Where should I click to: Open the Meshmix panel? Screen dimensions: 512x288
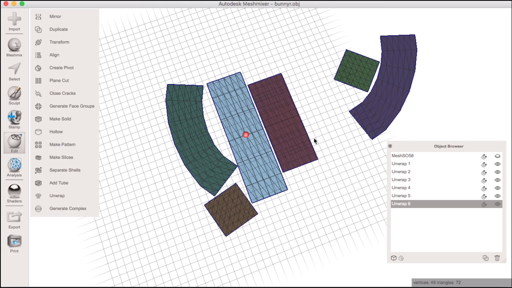pyautogui.click(x=14, y=47)
